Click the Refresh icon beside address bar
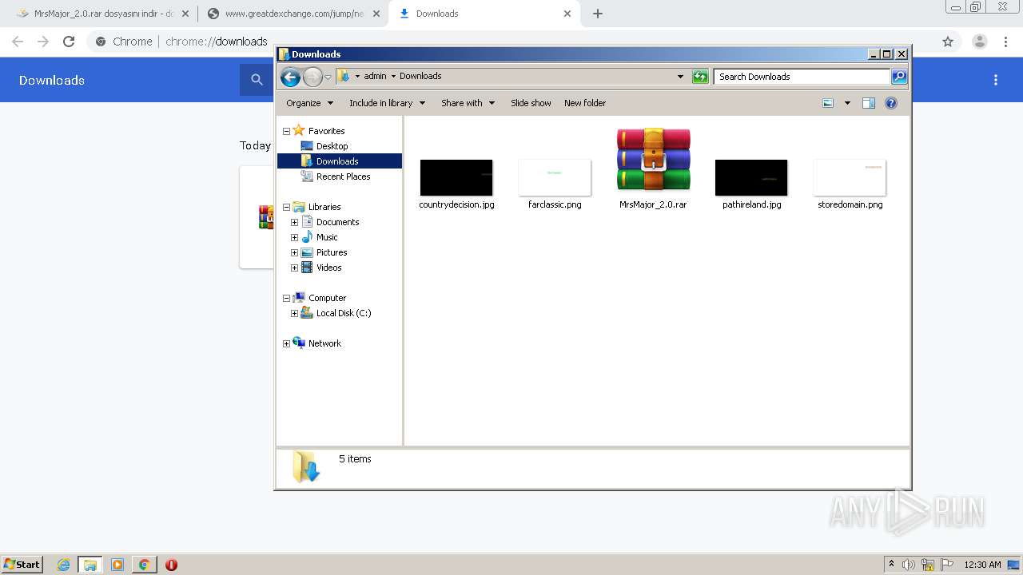The width and height of the screenshot is (1023, 575). [x=700, y=77]
